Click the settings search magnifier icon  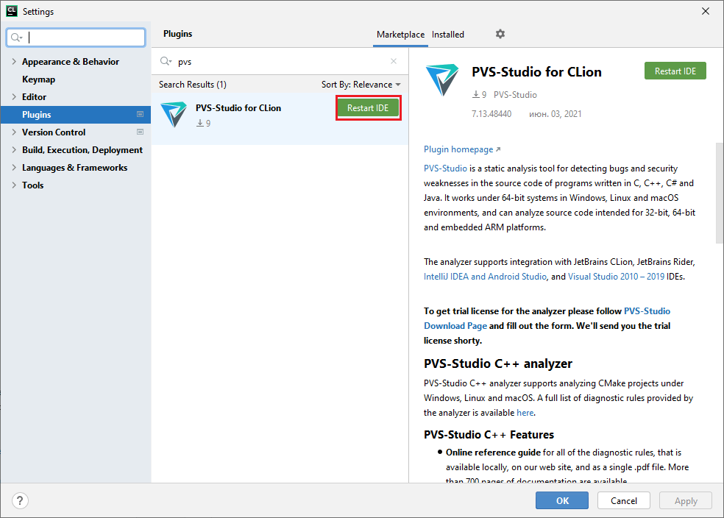pyautogui.click(x=17, y=38)
